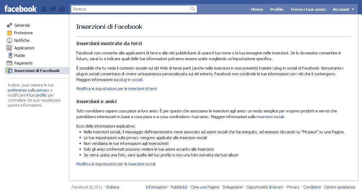The image size is (362, 195).
Task: Click 'Facebook © 2011' footer text
Action: pyautogui.click(x=87, y=187)
